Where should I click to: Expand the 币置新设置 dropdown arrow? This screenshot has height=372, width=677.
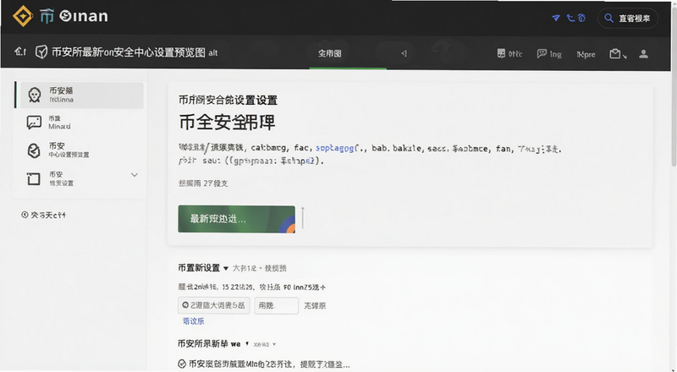coord(225,268)
